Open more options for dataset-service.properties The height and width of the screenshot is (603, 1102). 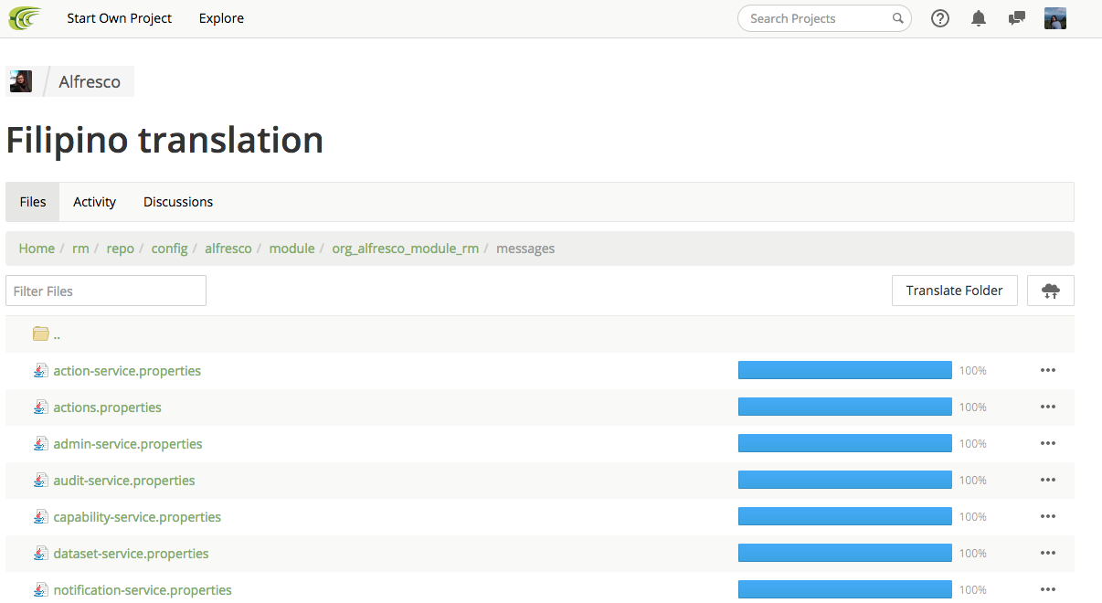pyautogui.click(x=1047, y=554)
